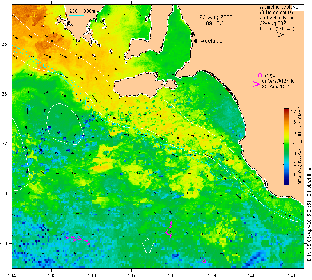Image resolution: width=312 pixels, height=280 pixels.
Task: Click the 139 longitude axis label
Action: click(212, 275)
